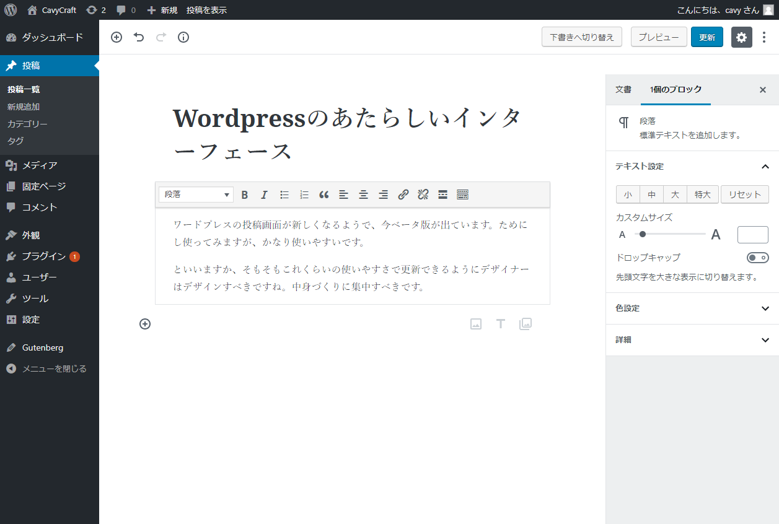Click 下書きへ切り替え button
The height and width of the screenshot is (524, 779).
pyautogui.click(x=581, y=37)
